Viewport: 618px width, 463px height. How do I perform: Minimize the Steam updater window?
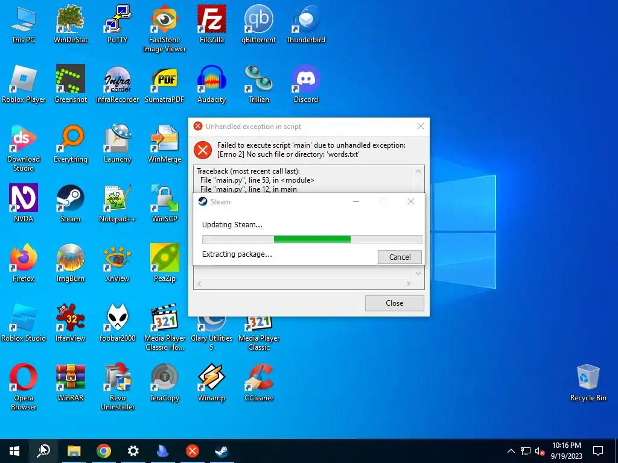point(356,201)
